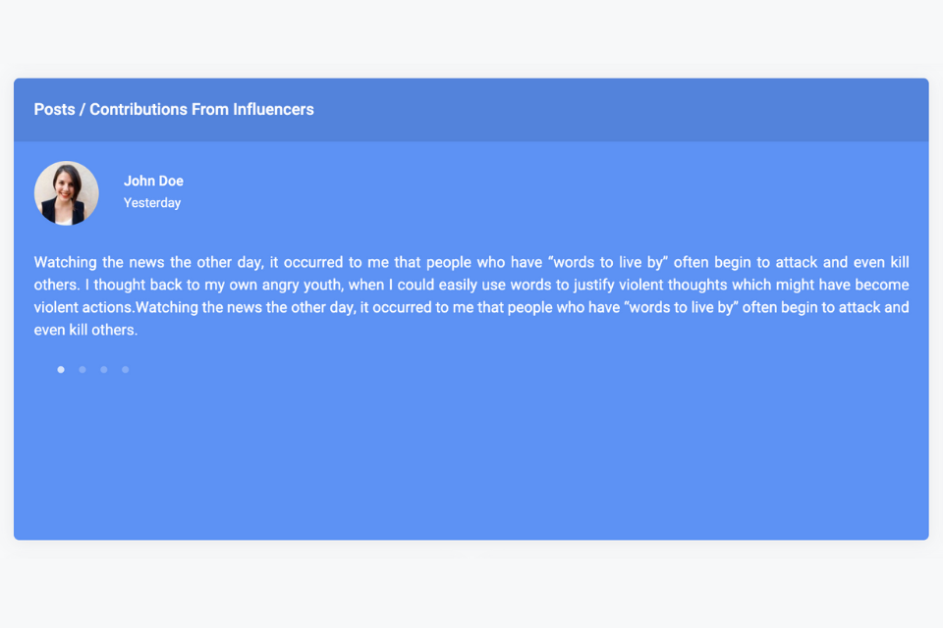
Task: Switch to the second carousel slide dot
Action: click(83, 370)
